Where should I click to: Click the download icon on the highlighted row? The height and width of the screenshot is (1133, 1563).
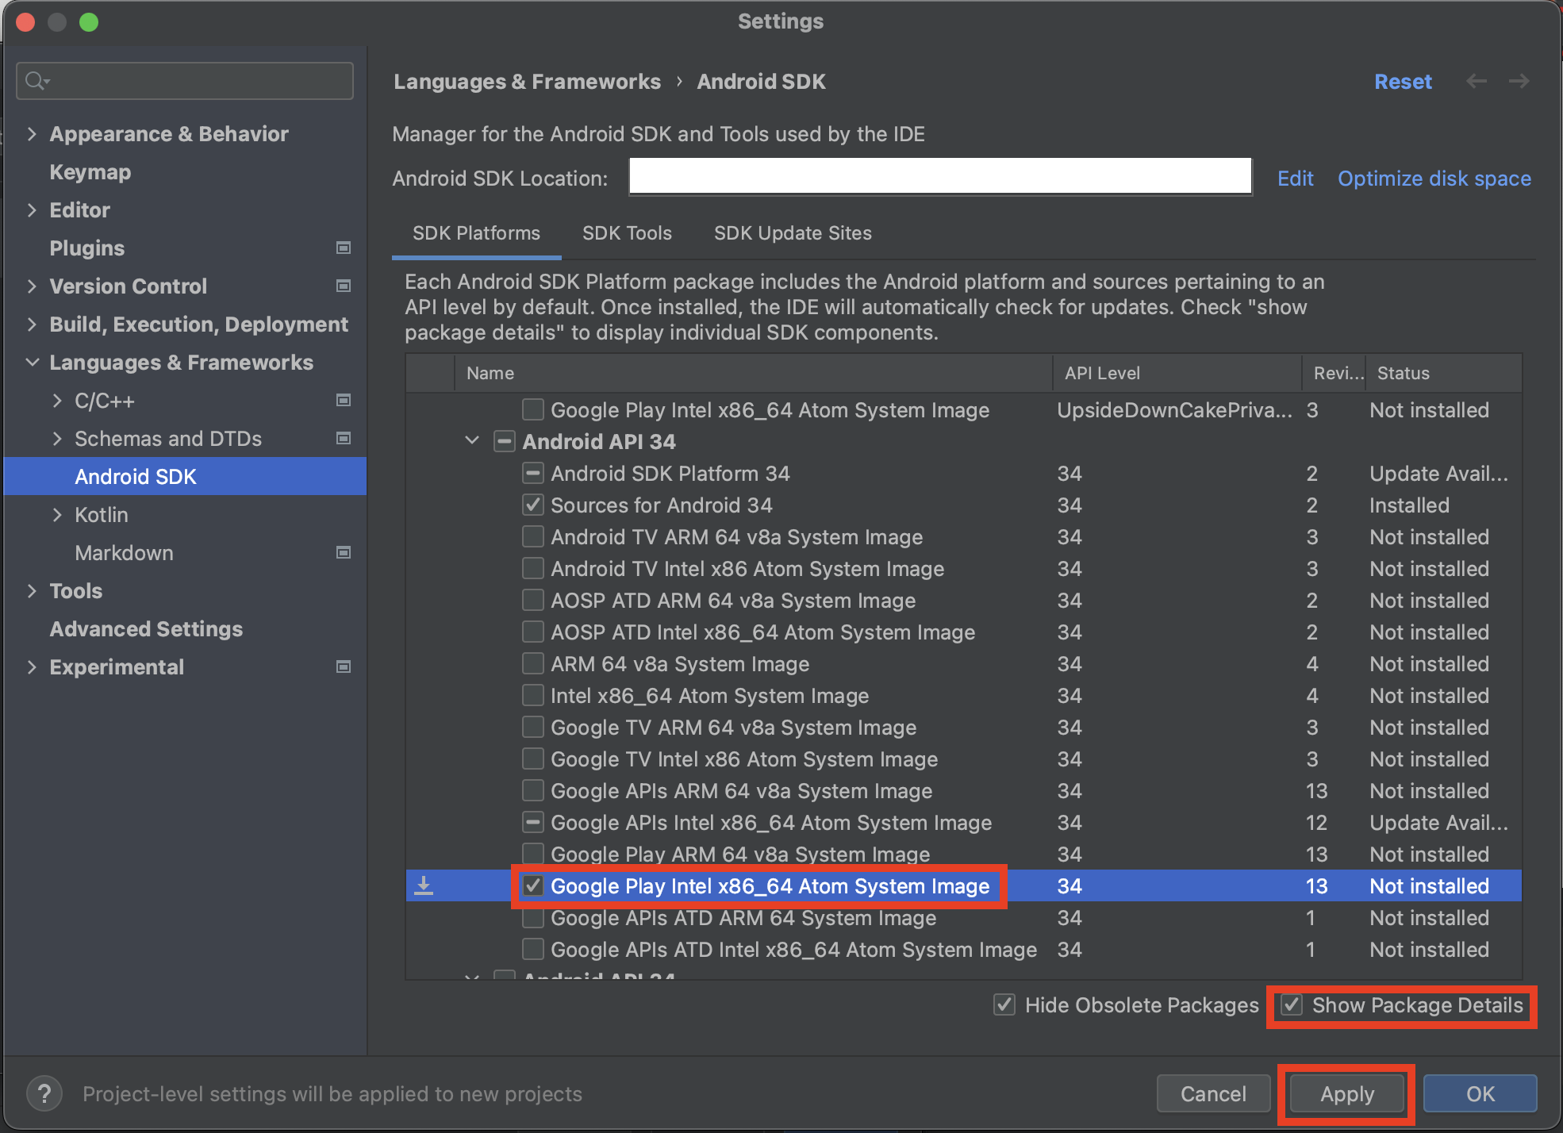424,886
